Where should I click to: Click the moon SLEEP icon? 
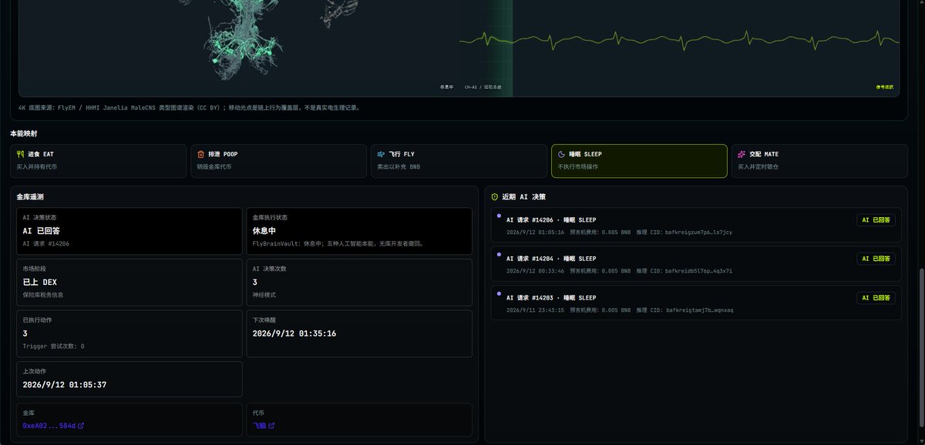(561, 154)
